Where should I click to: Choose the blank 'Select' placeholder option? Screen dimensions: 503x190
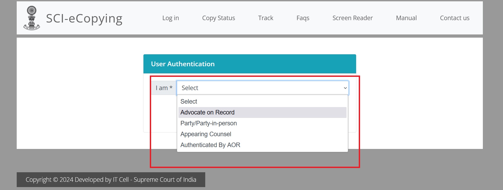[189, 101]
